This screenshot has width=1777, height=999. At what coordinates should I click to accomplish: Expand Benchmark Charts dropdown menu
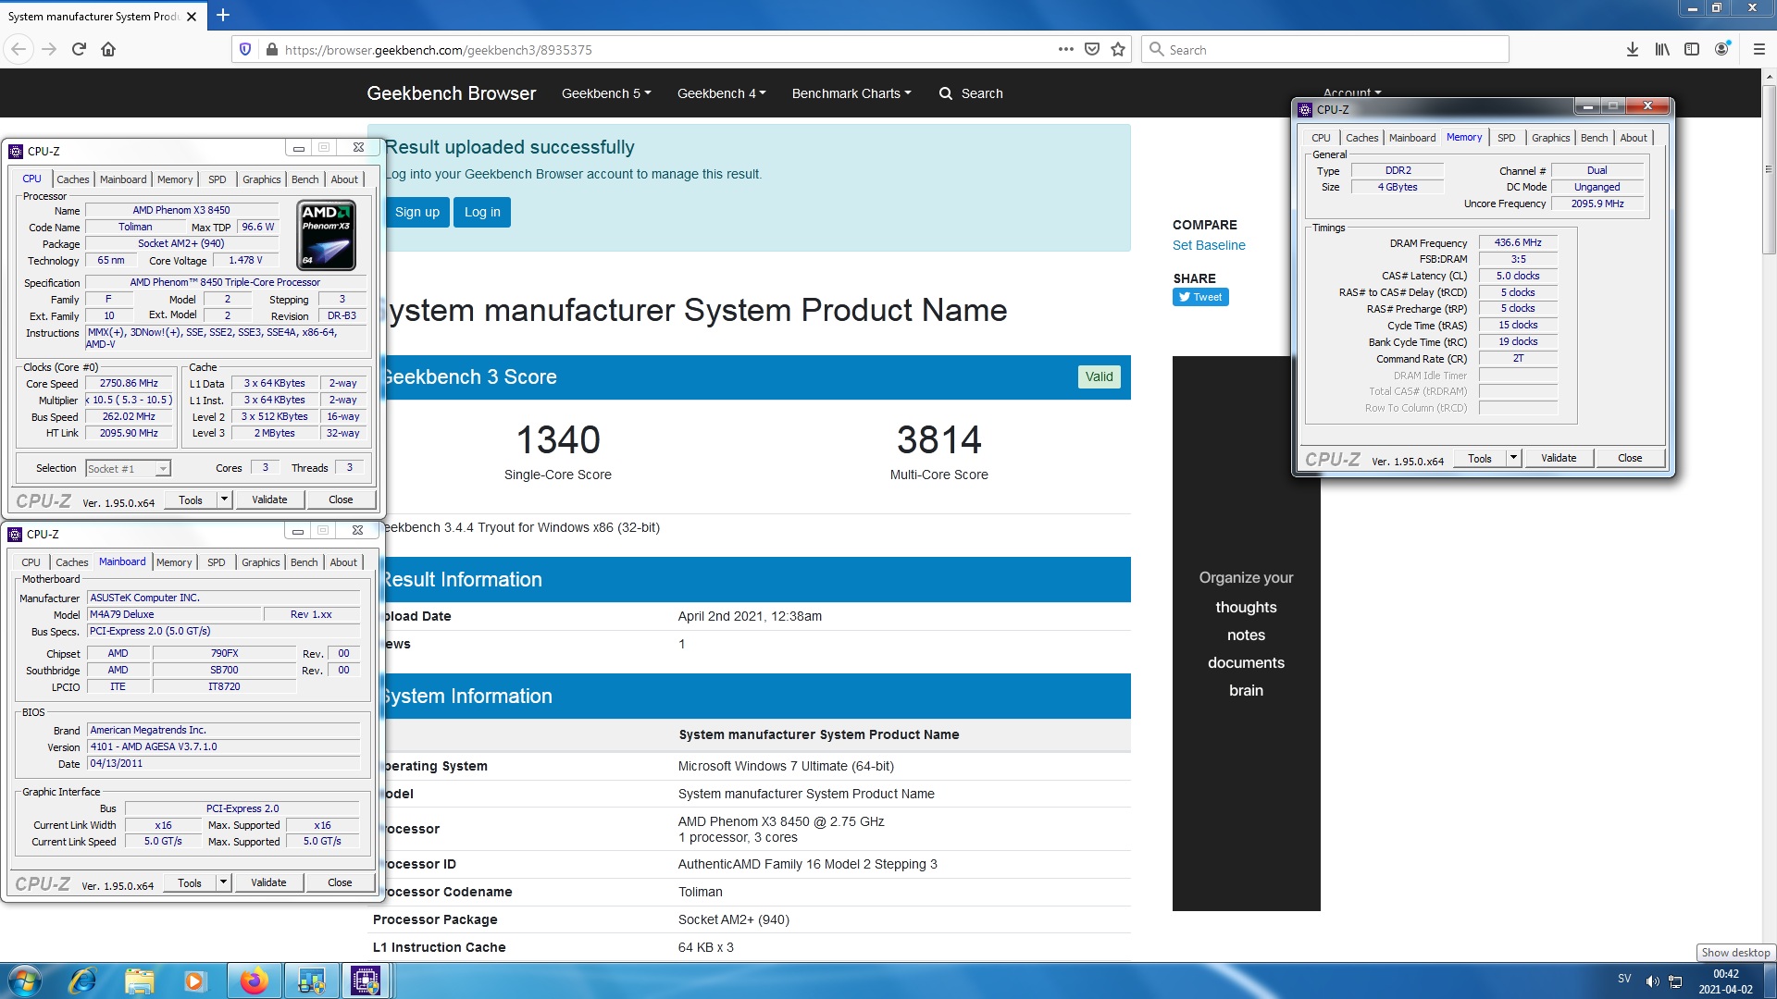click(851, 93)
